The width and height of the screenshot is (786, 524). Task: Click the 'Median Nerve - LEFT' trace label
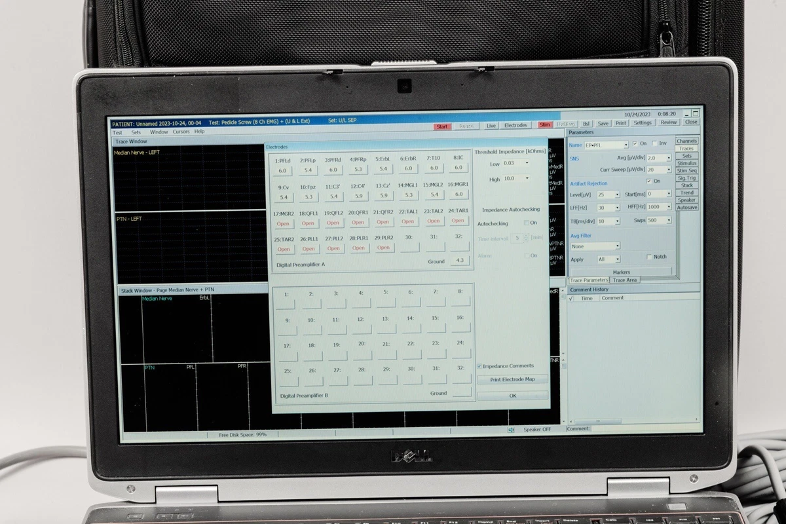coord(137,153)
